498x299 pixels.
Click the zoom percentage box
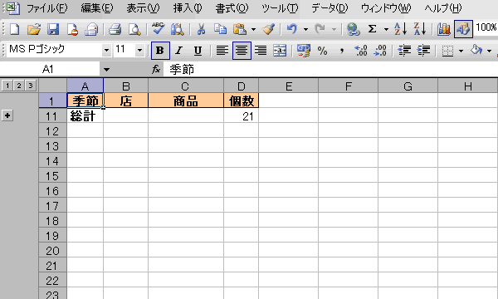(x=486, y=28)
